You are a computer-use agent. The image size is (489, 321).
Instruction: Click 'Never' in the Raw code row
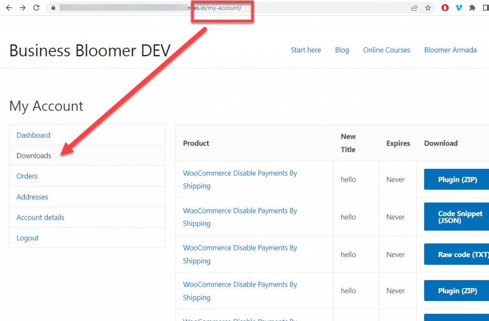[395, 254]
